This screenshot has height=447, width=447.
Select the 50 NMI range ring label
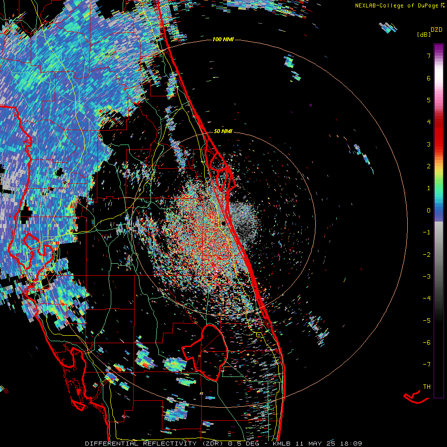(223, 131)
